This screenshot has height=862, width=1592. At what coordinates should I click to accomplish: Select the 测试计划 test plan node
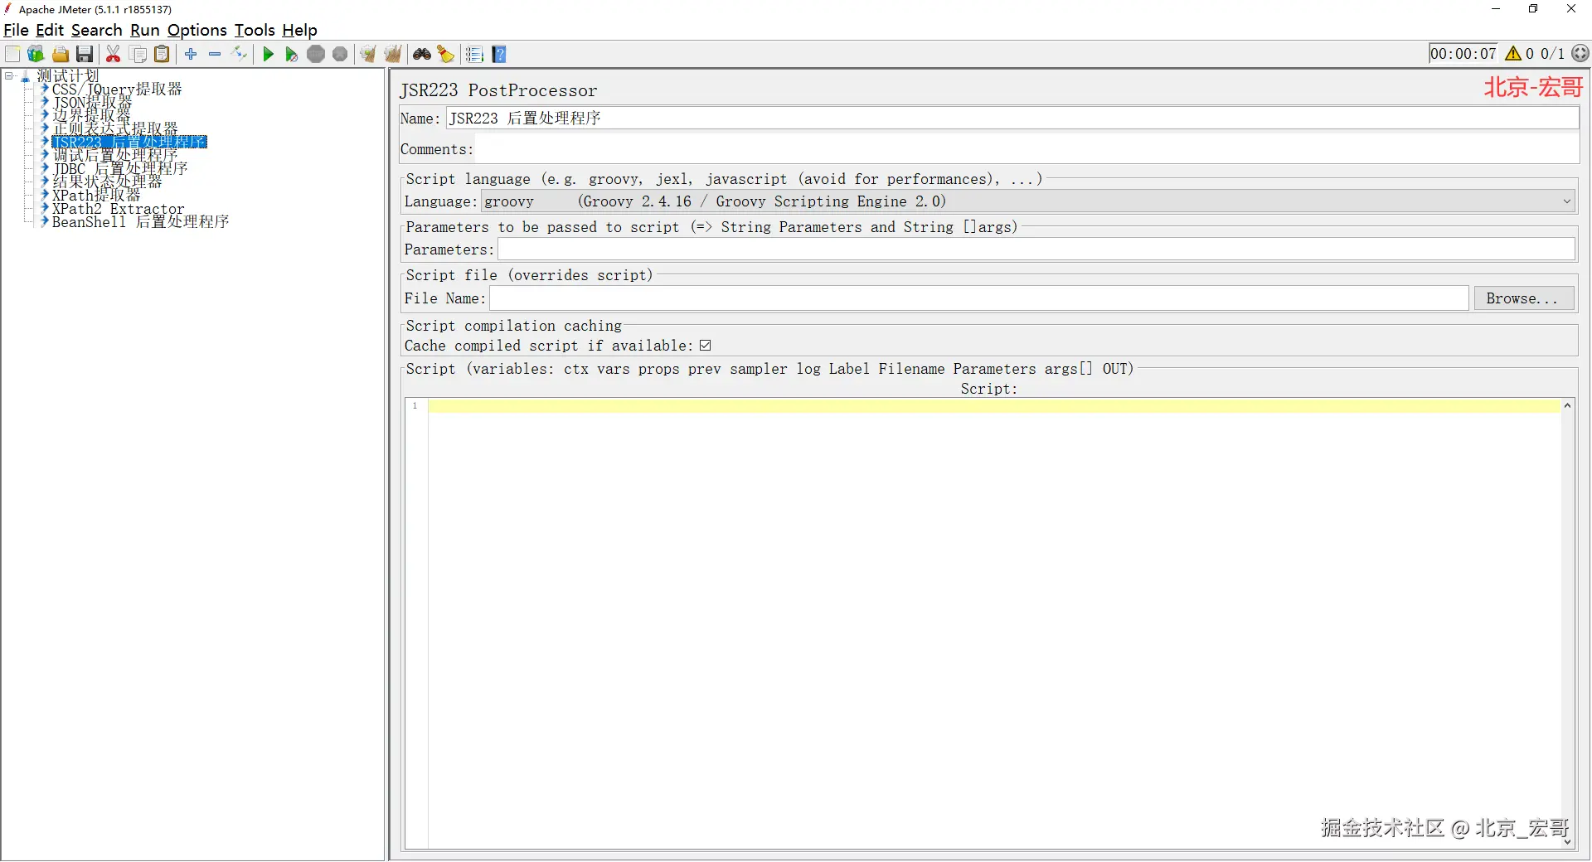coord(67,76)
